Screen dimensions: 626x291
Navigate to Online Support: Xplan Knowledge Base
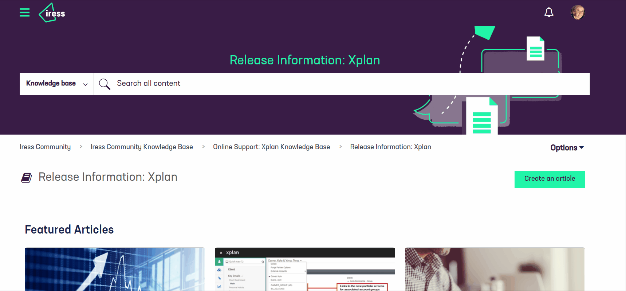coord(271,147)
